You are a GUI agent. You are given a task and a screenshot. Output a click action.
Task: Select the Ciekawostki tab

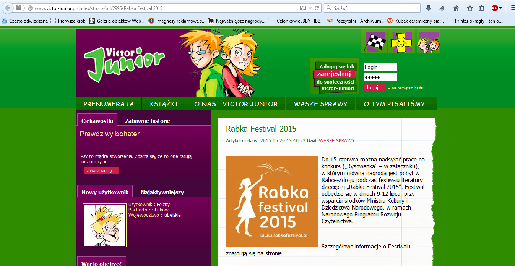[97, 121]
